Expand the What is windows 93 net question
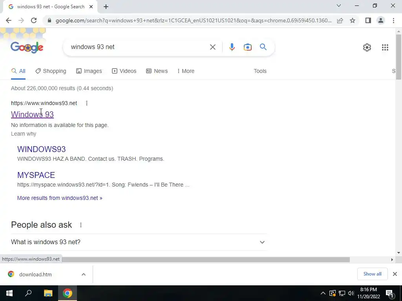The width and height of the screenshot is (402, 301). pyautogui.click(x=139, y=242)
